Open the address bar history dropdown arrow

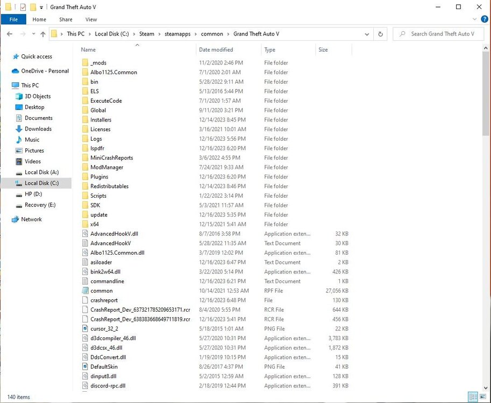[367, 34]
